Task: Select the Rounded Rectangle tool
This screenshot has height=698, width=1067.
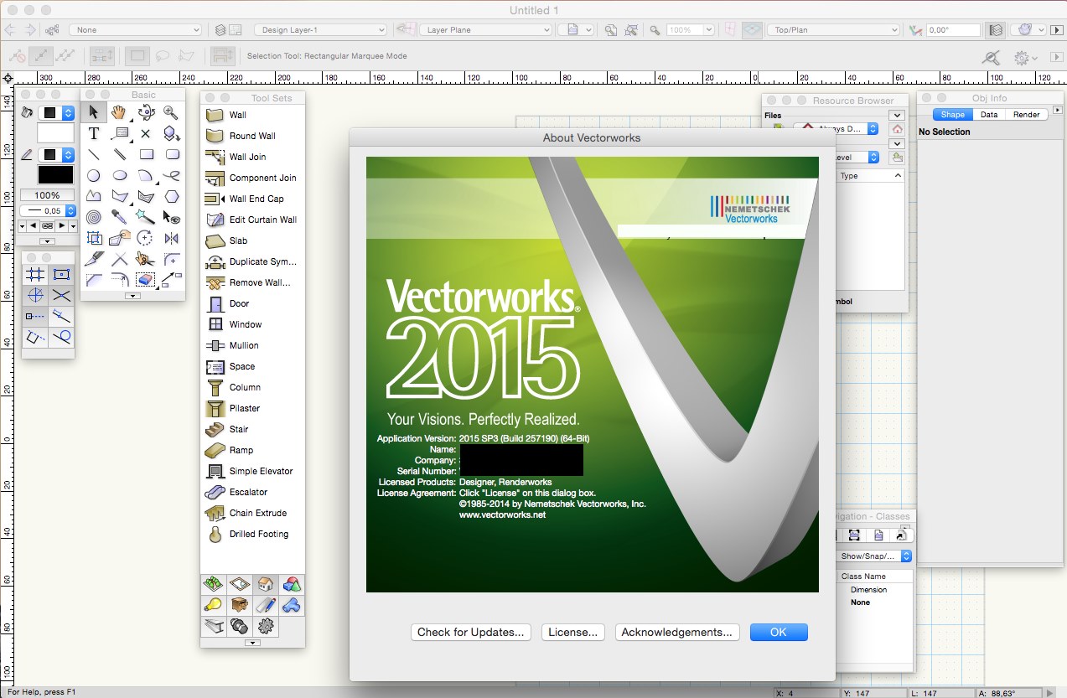Action: pyautogui.click(x=172, y=154)
